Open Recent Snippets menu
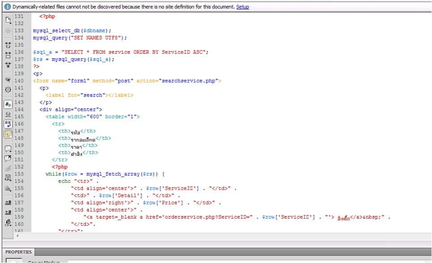This screenshot has height=263, width=432. (x=8, y=178)
